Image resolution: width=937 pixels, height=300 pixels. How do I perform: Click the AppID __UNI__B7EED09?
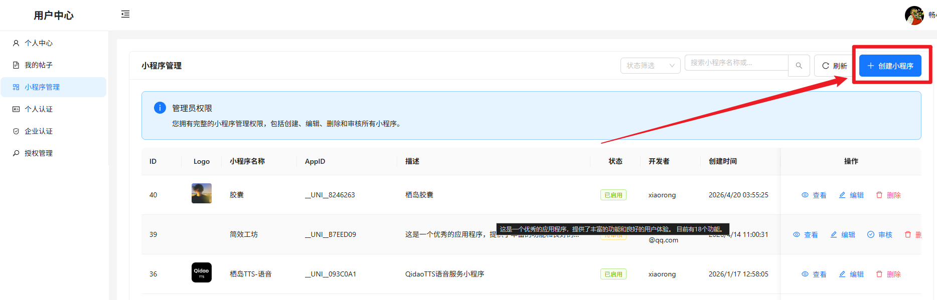click(331, 234)
